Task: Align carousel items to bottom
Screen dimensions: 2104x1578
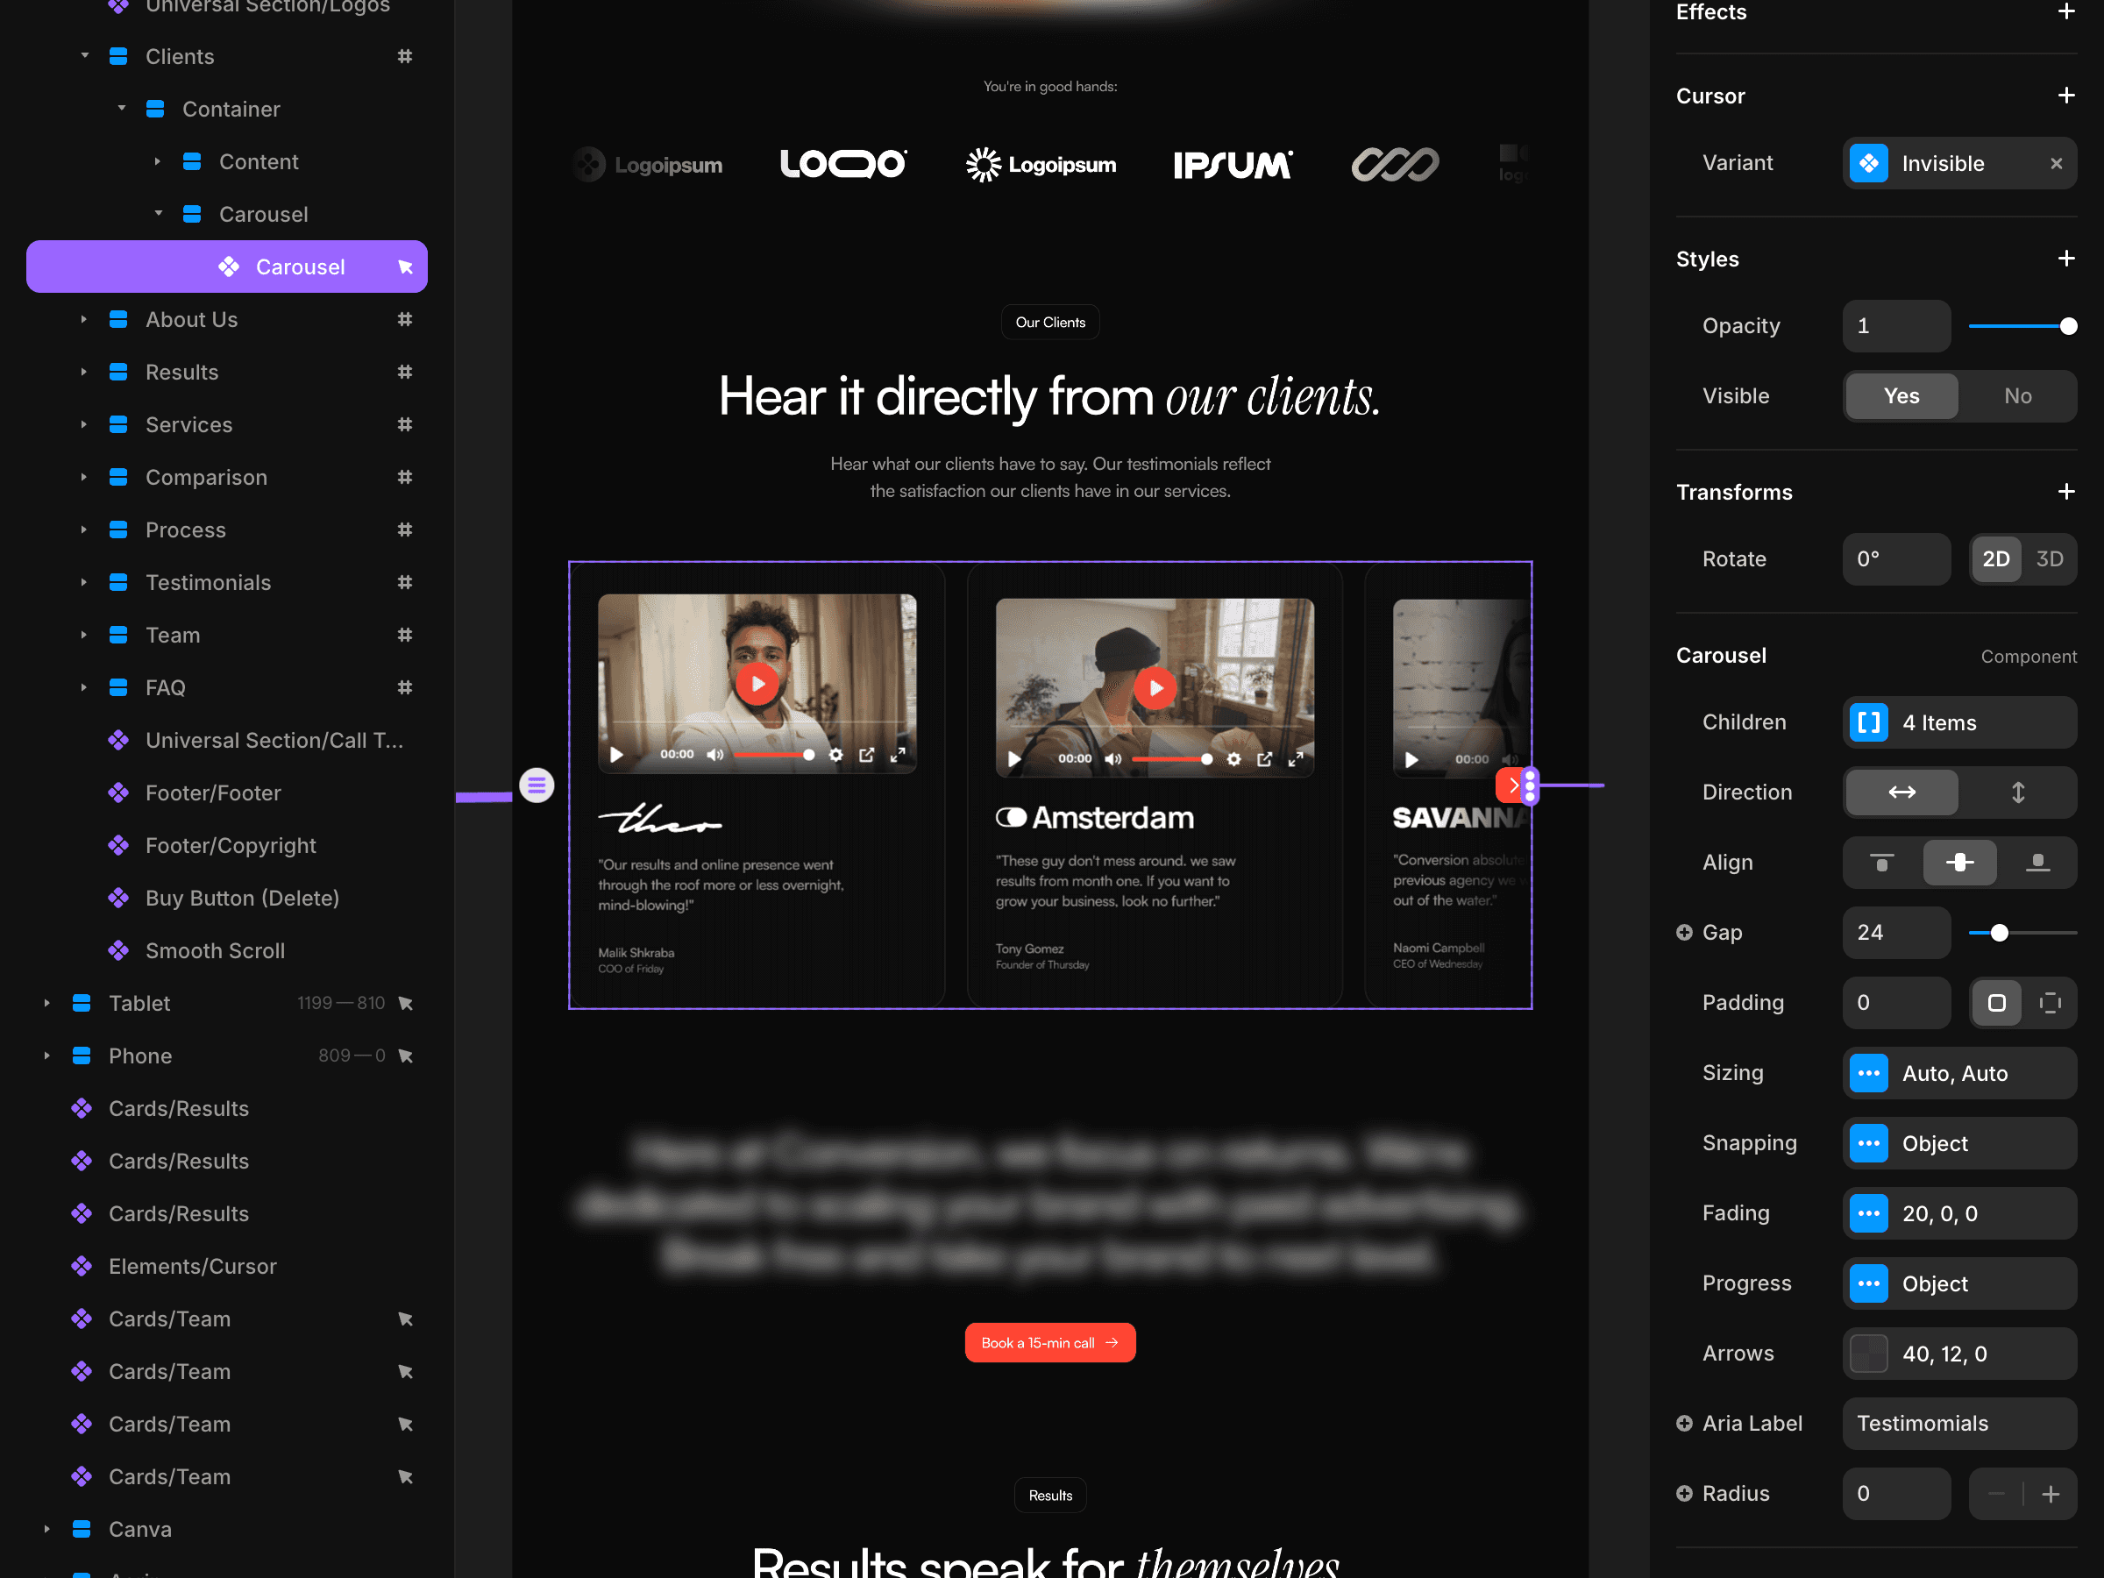Action: pyautogui.click(x=2037, y=863)
